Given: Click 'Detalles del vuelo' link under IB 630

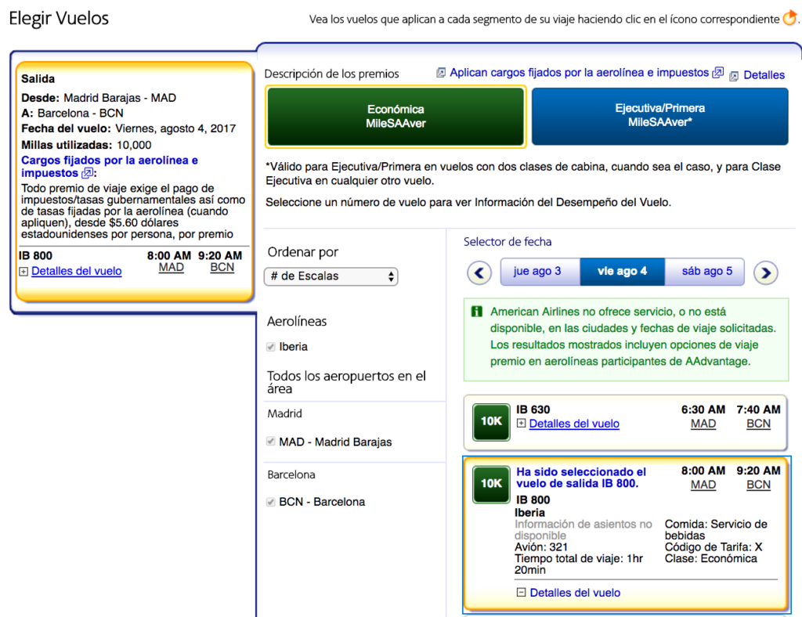Looking at the screenshot, I should pos(574,424).
